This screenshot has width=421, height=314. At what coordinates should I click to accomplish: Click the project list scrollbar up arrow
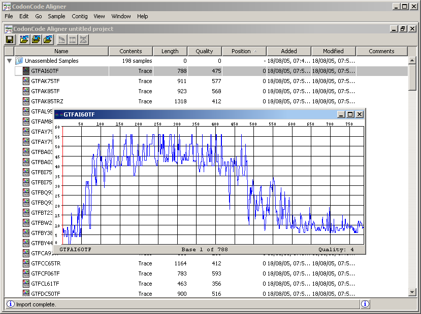412,60
